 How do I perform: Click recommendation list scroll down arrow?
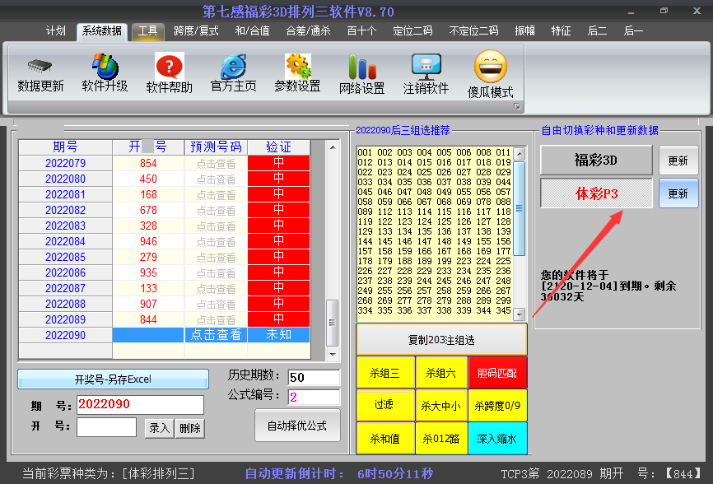point(520,314)
